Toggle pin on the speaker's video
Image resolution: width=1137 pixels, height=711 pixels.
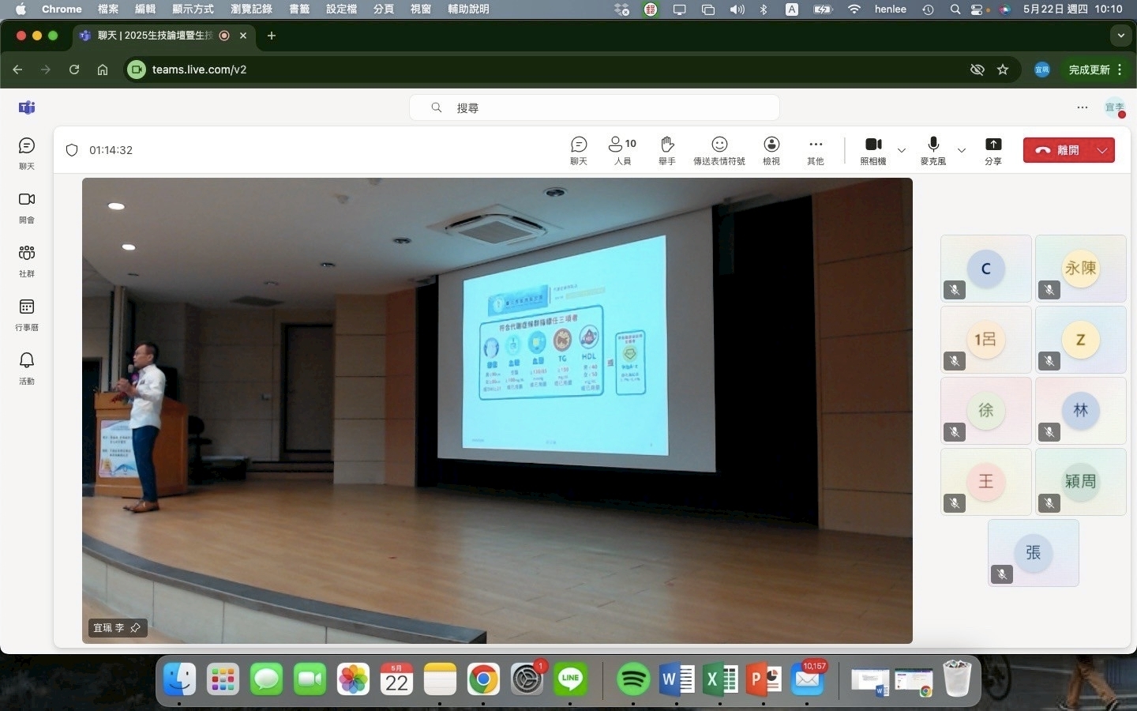135,628
